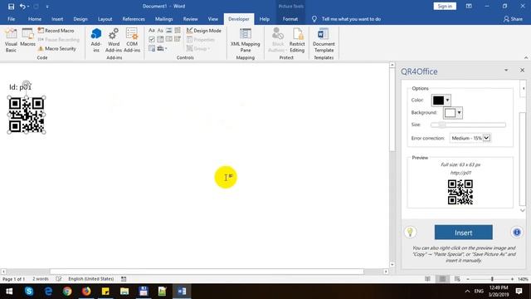This screenshot has height=299, width=531.
Task: Click Insert in QR4Office pane
Action: [463, 233]
